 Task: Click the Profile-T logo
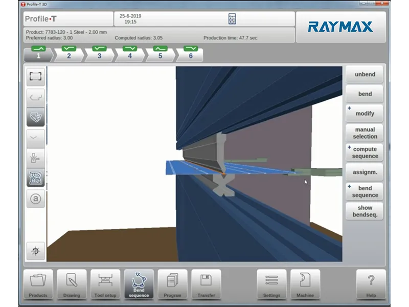pos(41,19)
